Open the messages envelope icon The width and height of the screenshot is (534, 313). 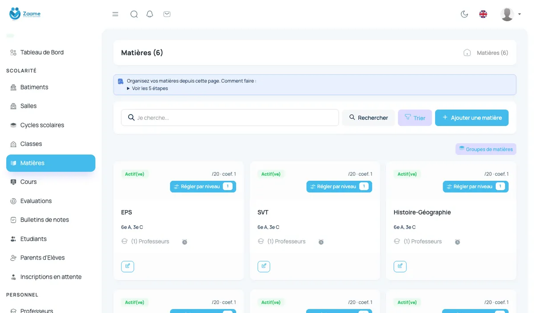(167, 14)
